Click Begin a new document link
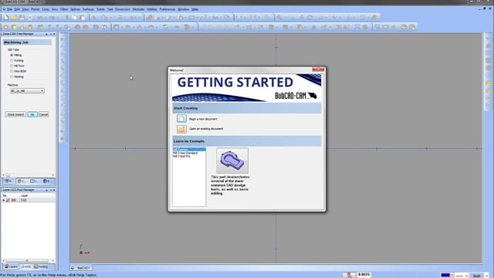The height and width of the screenshot is (278, 494). [203, 119]
